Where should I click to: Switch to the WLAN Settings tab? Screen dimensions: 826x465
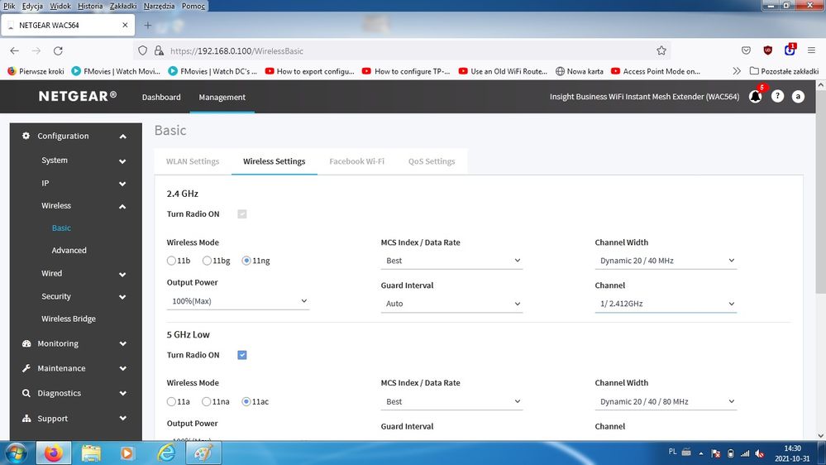coord(193,161)
